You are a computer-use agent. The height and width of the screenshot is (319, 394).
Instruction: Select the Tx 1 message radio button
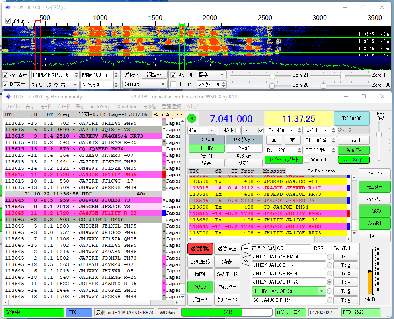point(330,257)
